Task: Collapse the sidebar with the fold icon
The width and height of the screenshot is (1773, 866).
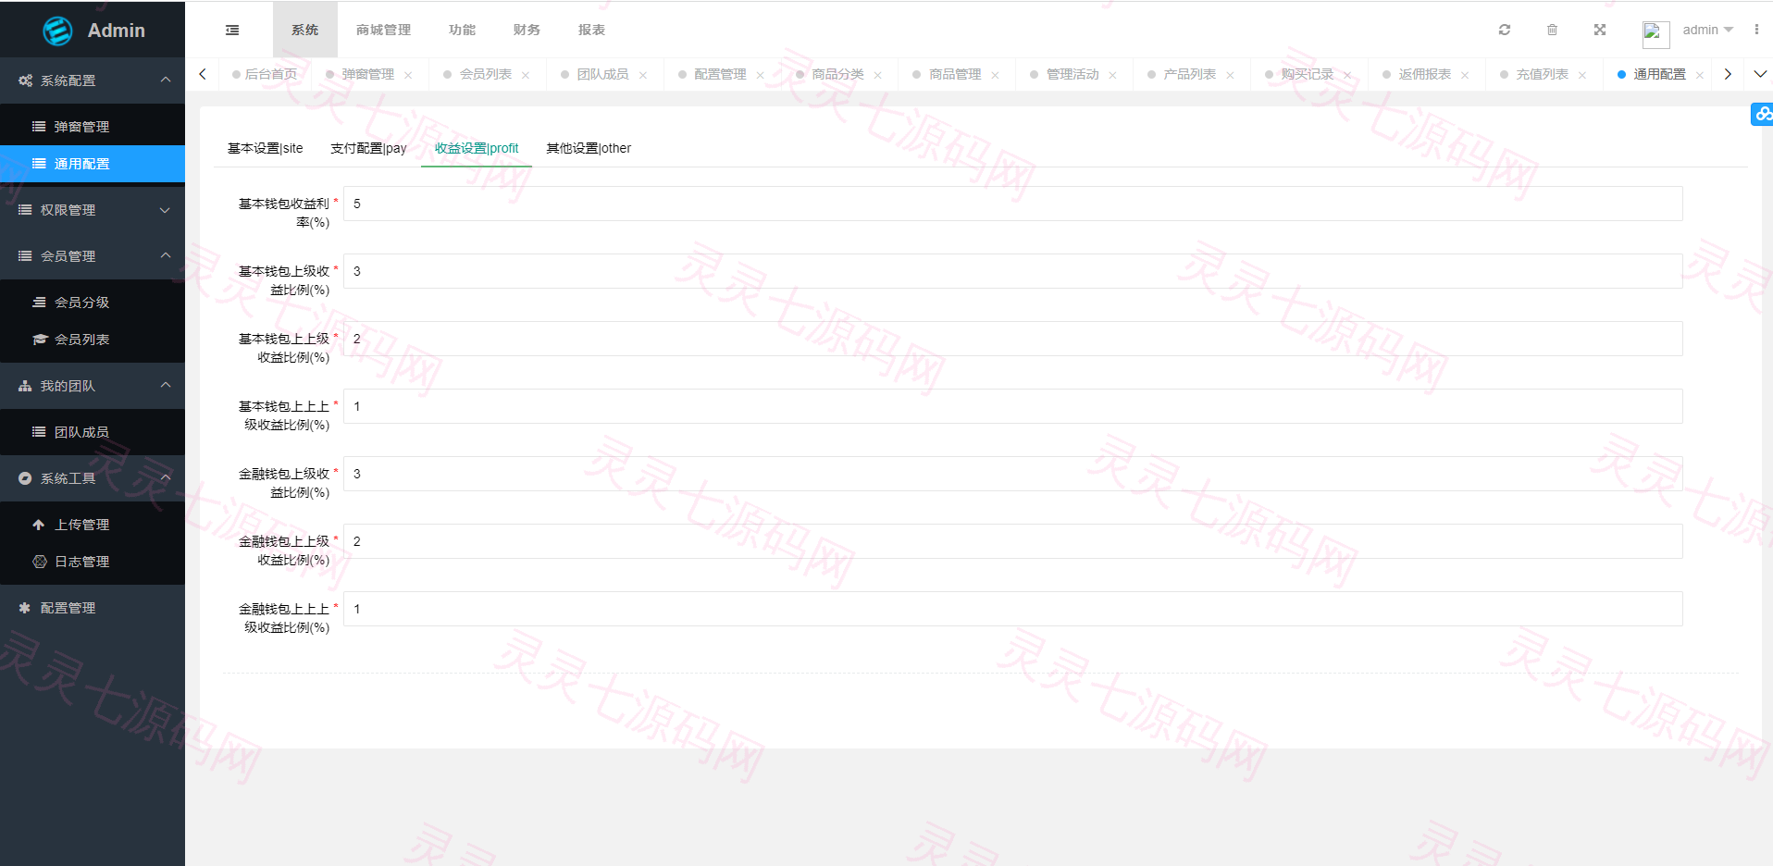Action: point(232,30)
